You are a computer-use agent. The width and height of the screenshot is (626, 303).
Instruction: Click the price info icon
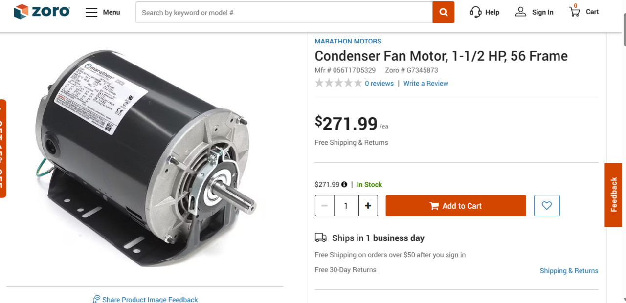[344, 185]
